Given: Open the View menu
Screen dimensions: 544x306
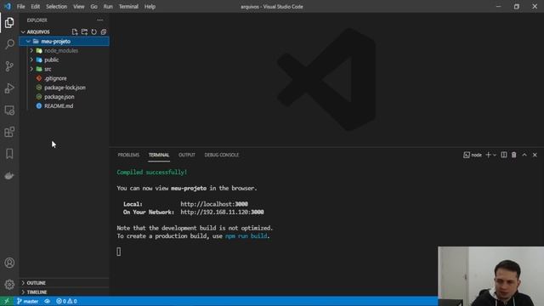Looking at the screenshot, I should 79,7.
